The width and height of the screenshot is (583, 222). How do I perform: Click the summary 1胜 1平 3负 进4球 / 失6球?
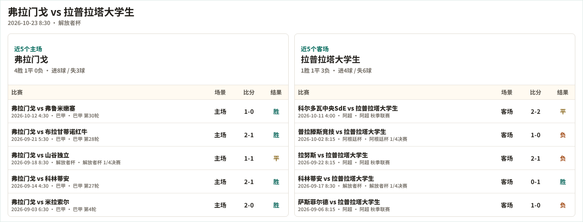(x=336, y=71)
